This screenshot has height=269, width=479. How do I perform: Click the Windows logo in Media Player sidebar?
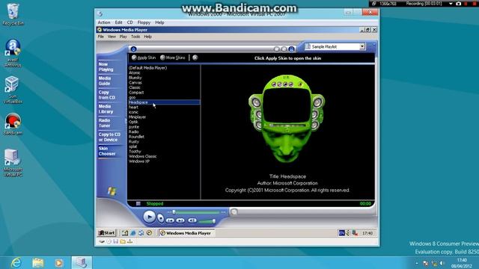(112, 191)
